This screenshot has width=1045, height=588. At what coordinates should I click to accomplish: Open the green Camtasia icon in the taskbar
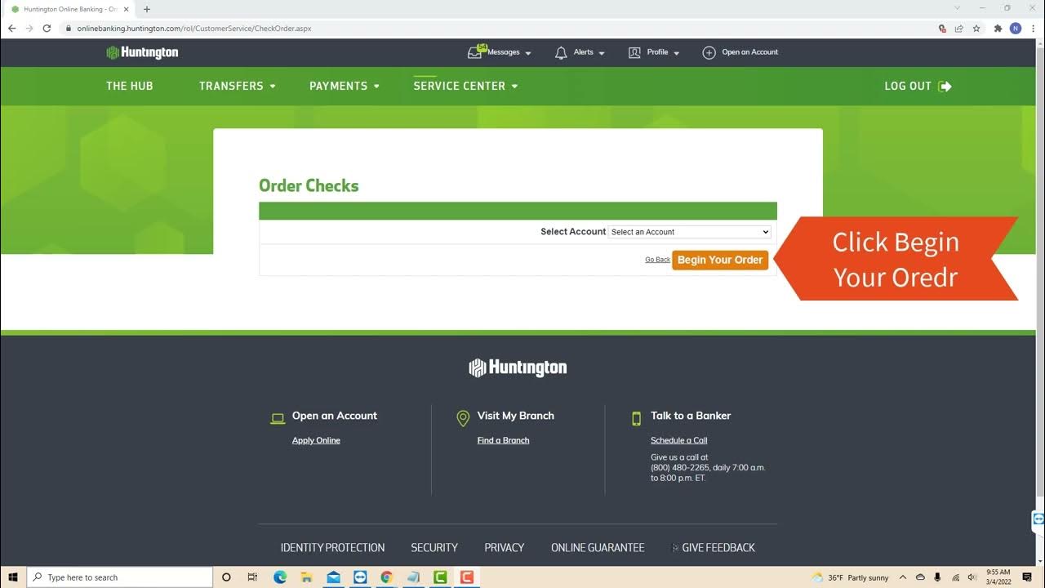click(440, 577)
